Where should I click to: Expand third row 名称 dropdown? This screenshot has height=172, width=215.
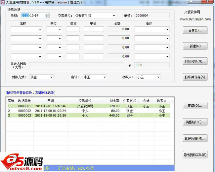[x=40, y=48]
